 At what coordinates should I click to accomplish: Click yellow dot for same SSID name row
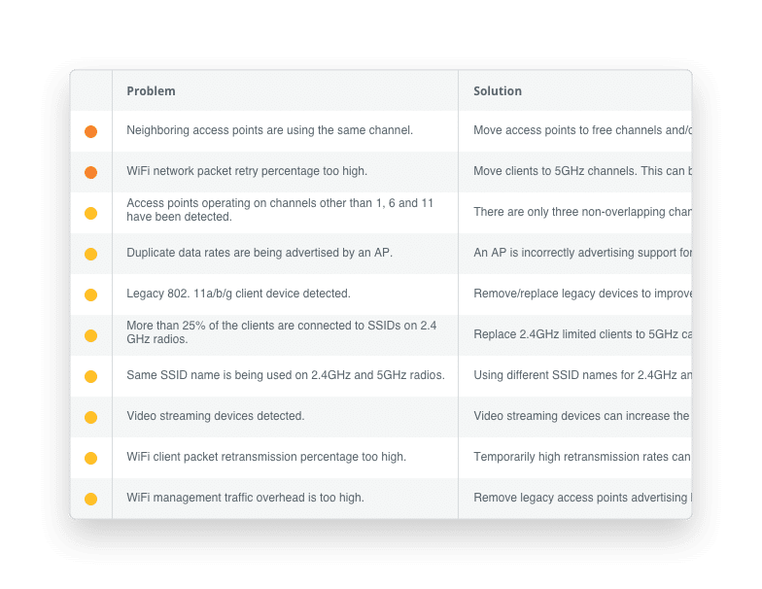90,376
